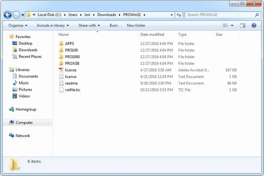
Task: Open the Documents library
Action: (x=28, y=76)
